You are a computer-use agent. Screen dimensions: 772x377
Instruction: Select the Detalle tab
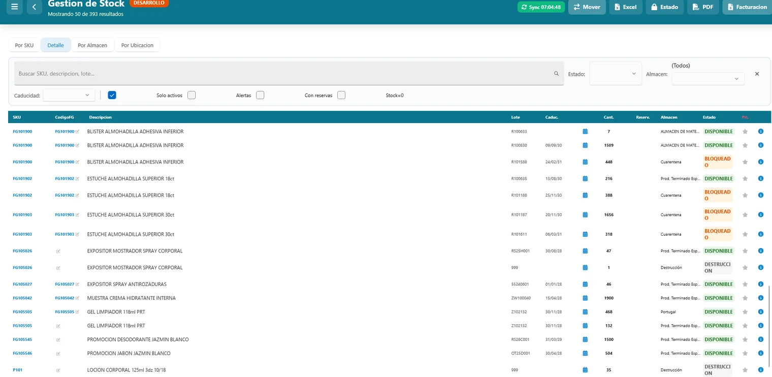tap(56, 45)
